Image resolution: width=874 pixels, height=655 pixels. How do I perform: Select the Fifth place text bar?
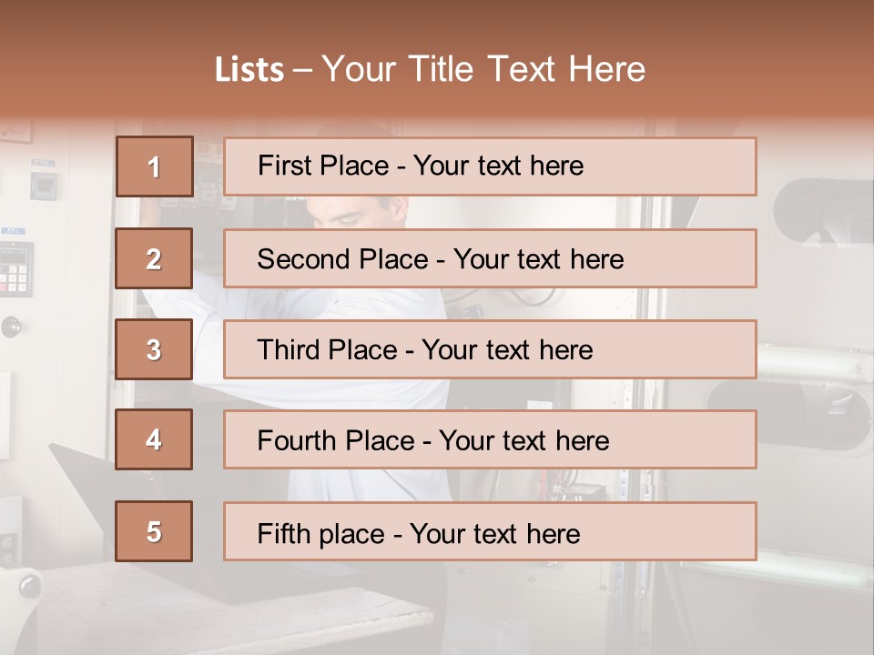coord(490,531)
